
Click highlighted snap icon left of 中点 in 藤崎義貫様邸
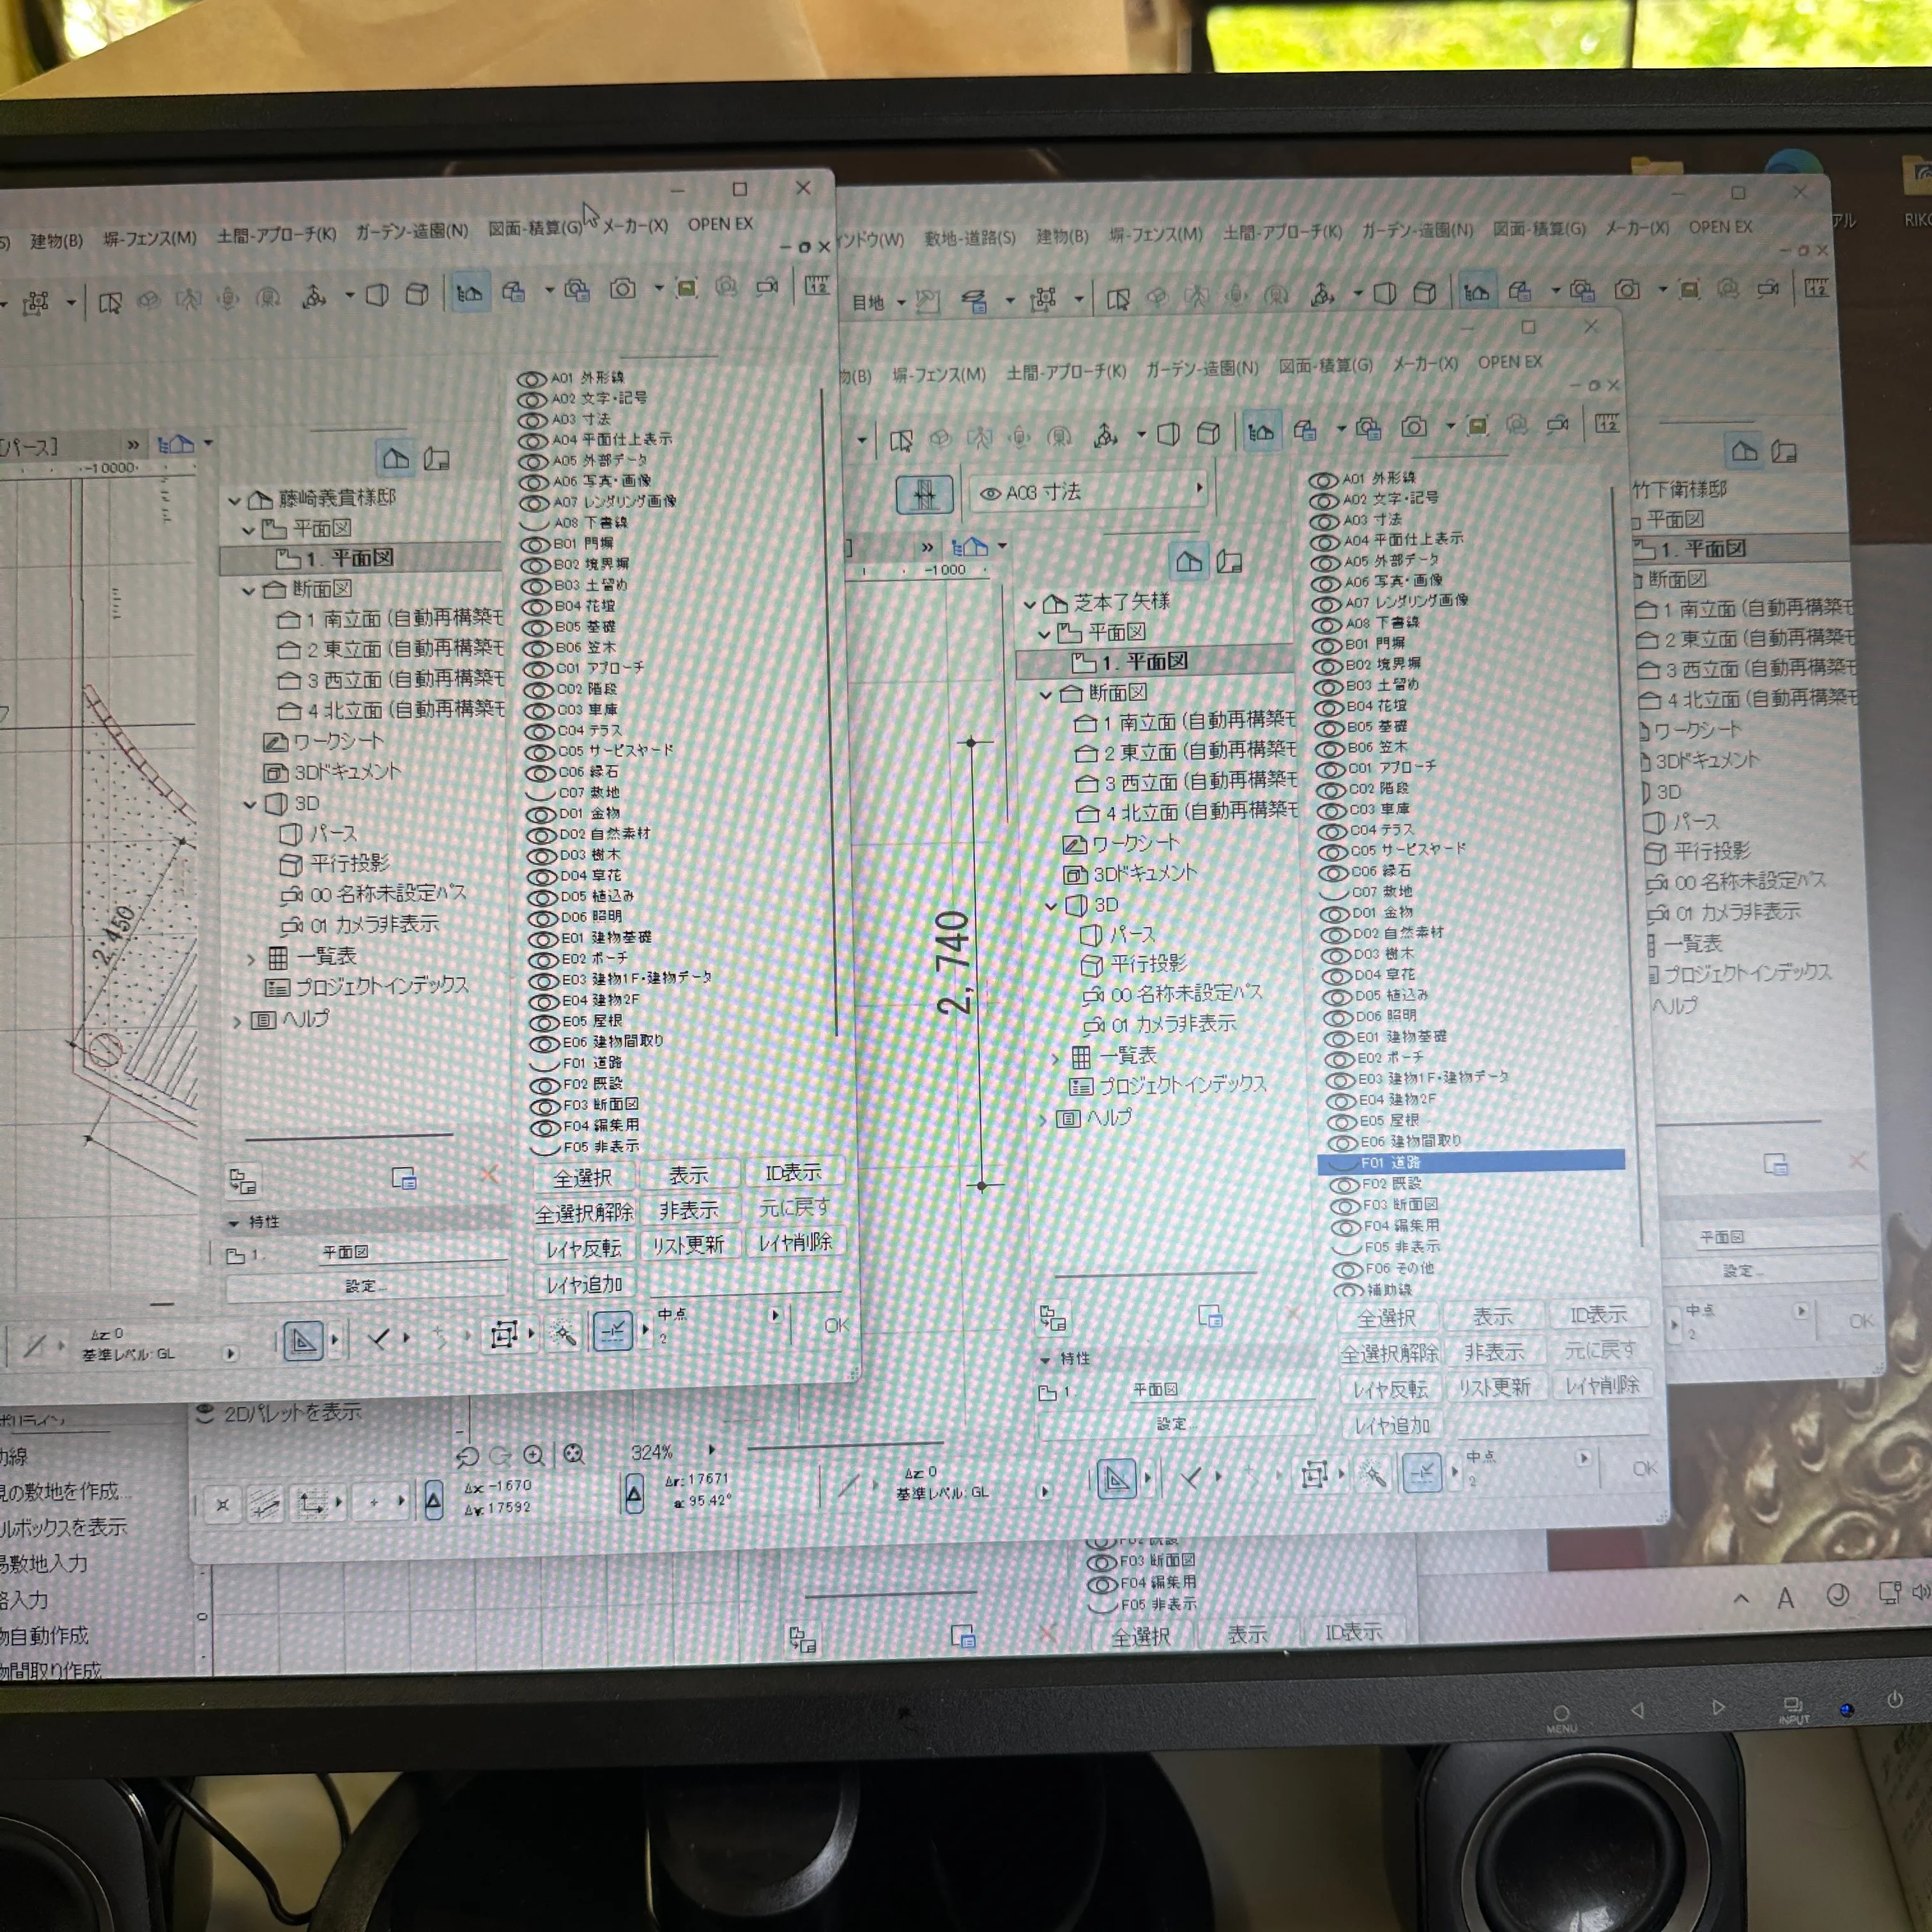[613, 1330]
